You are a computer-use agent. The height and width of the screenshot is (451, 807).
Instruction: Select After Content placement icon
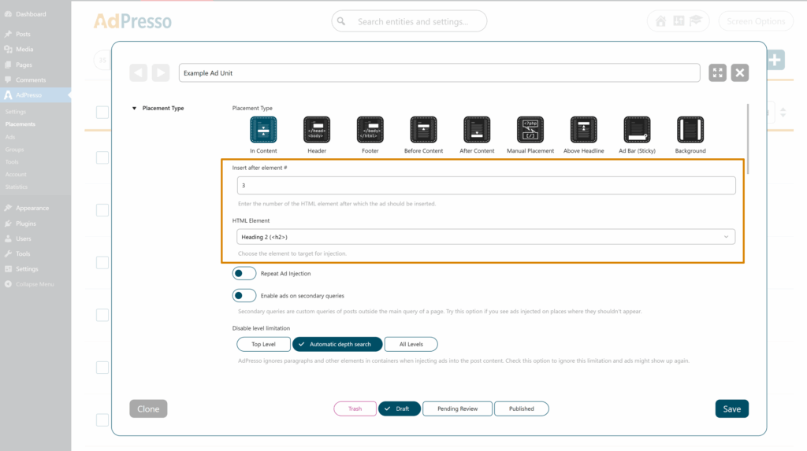[477, 130]
